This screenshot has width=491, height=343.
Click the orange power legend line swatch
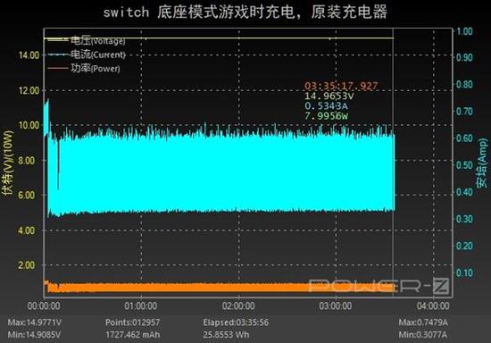(57, 68)
